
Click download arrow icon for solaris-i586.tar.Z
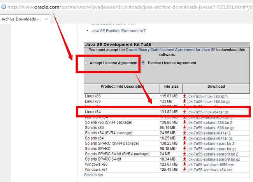pyautogui.click(x=184, y=122)
